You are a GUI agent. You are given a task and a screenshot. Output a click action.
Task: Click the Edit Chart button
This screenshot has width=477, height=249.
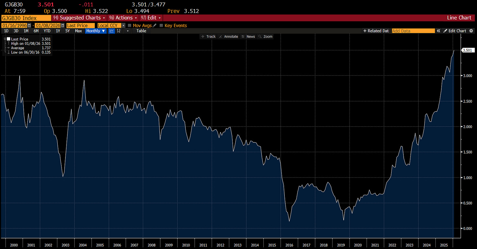tap(455, 31)
